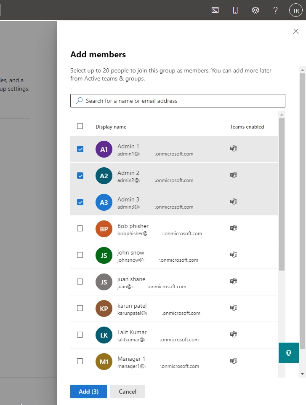
Task: Check the box for john snow
Action: click(x=80, y=255)
